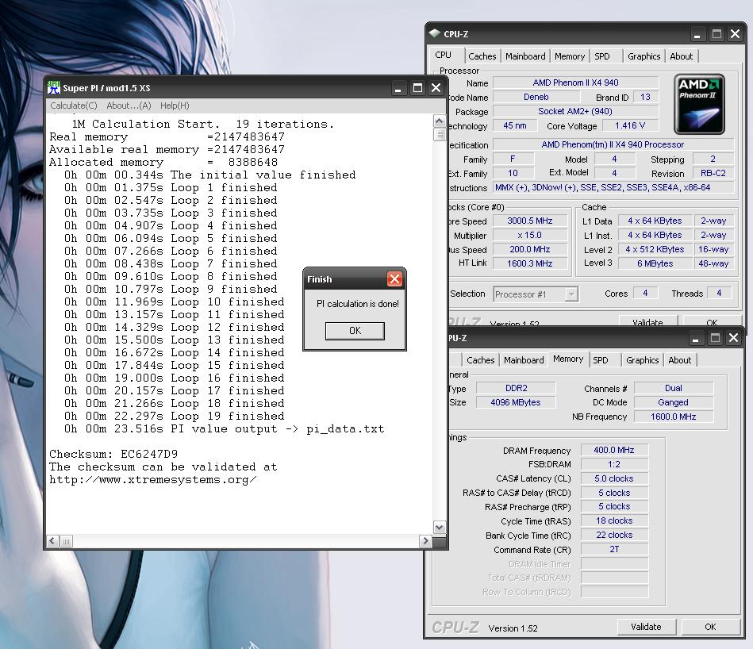Click OK in lower CPU-Z window
This screenshot has width=753, height=649.
click(x=710, y=627)
